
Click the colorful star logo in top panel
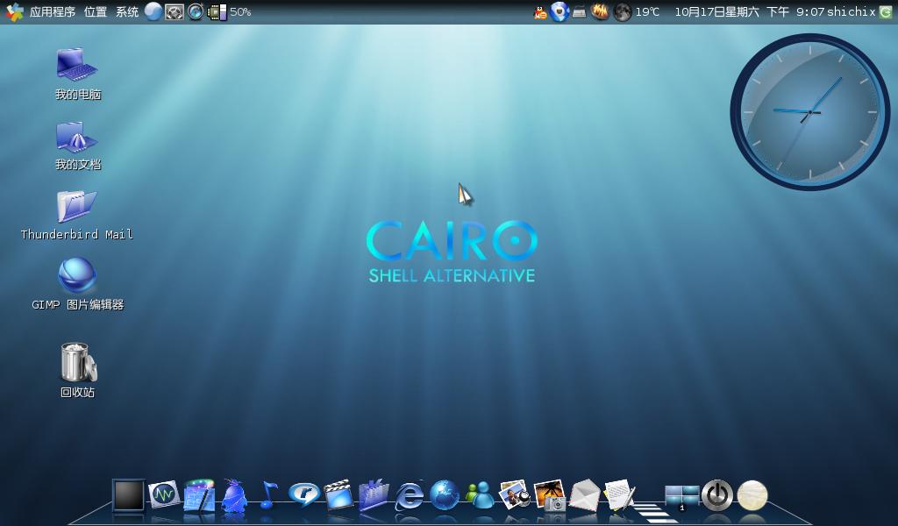click(x=14, y=11)
